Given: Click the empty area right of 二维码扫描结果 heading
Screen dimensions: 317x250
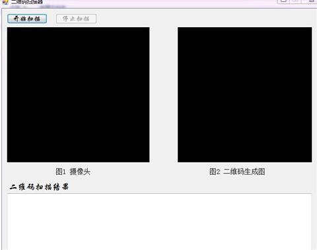Looking at the screenshot, I should (190, 187).
